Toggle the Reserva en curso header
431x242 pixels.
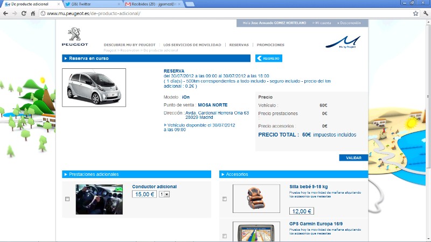click(156, 58)
